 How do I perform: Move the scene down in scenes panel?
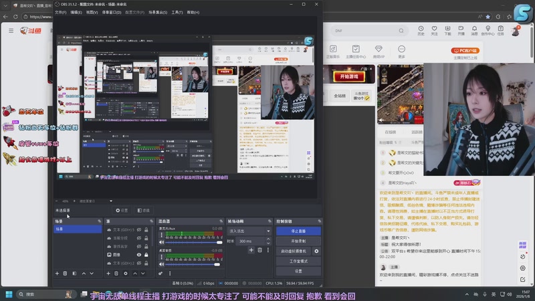pyautogui.click(x=92, y=274)
